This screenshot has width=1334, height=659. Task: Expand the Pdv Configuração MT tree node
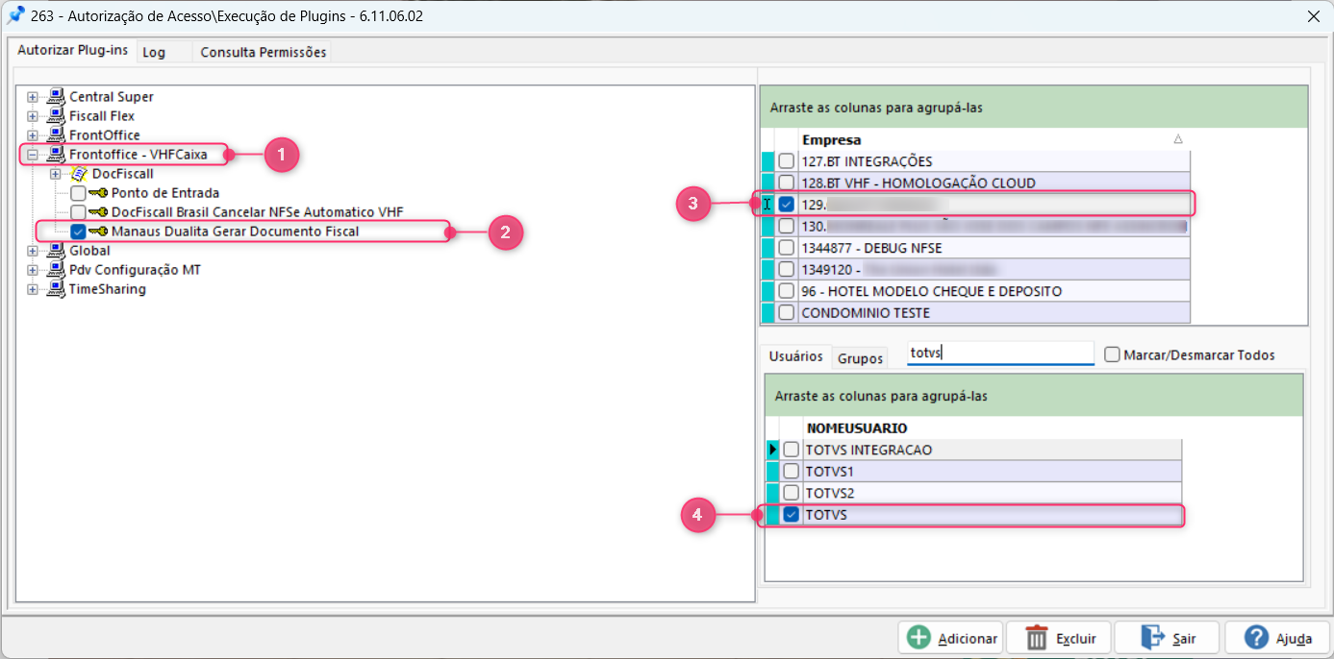[33, 270]
